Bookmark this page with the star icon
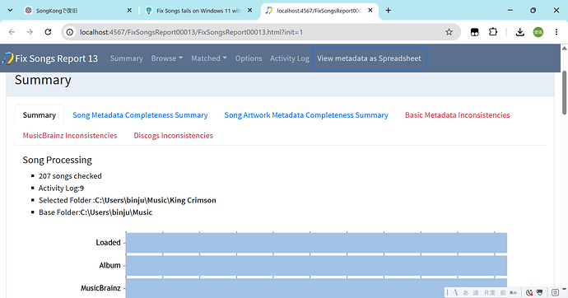 coord(449,32)
